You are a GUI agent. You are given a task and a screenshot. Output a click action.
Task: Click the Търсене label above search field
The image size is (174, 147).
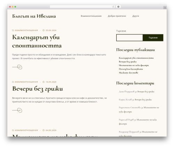click(x=121, y=31)
